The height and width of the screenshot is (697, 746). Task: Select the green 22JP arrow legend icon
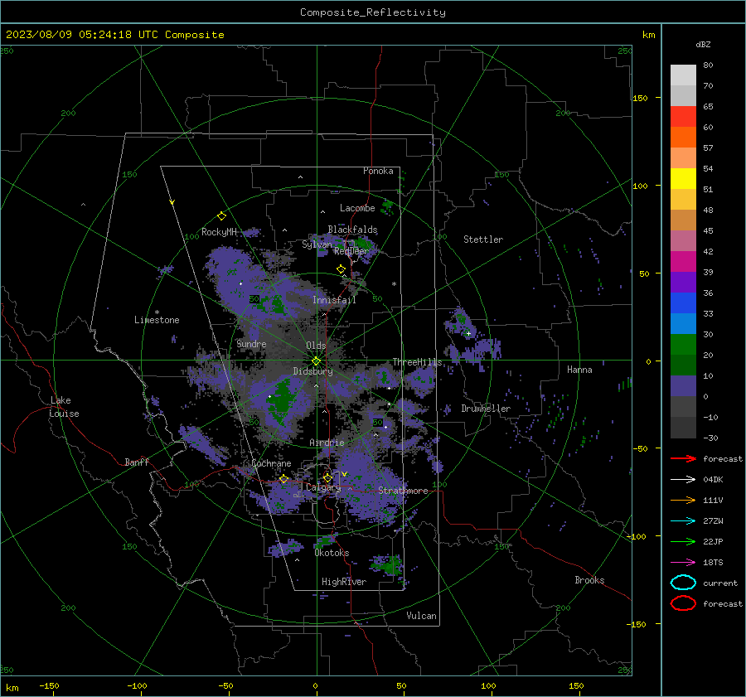pyautogui.click(x=683, y=541)
